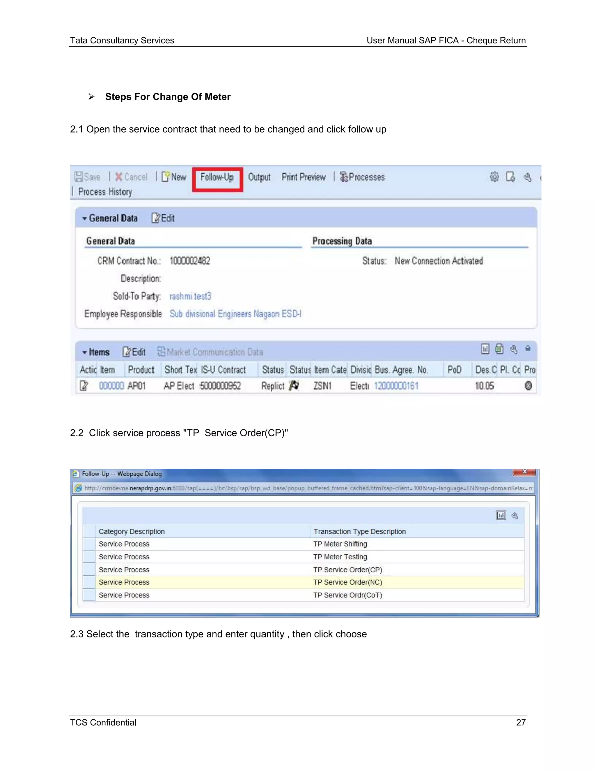Collapse the General Data section
The image size is (596, 772).
(85, 219)
